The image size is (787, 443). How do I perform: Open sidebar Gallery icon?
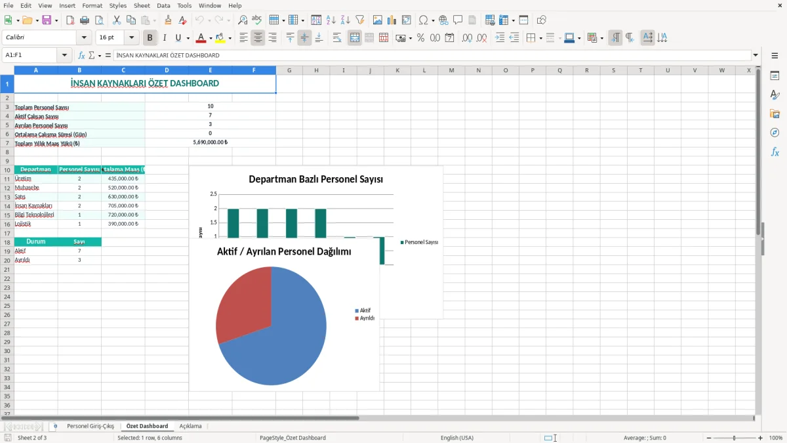(775, 114)
